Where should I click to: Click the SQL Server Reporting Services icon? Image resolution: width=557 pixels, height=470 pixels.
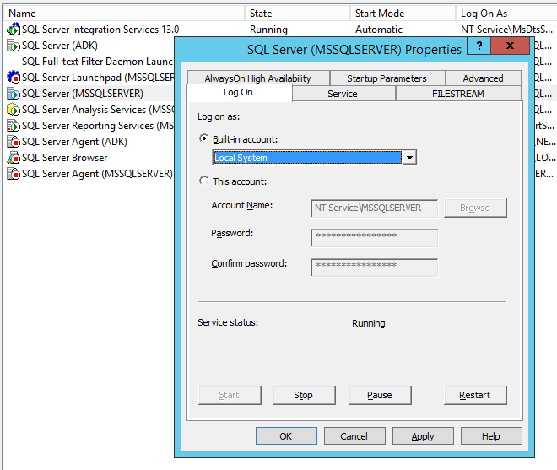14,126
